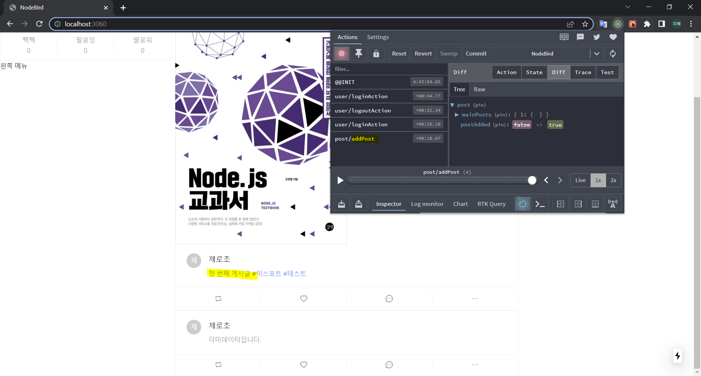The image size is (701, 376).
Task: Dock DevTools to bottom window icon
Action: pyautogui.click(x=595, y=204)
